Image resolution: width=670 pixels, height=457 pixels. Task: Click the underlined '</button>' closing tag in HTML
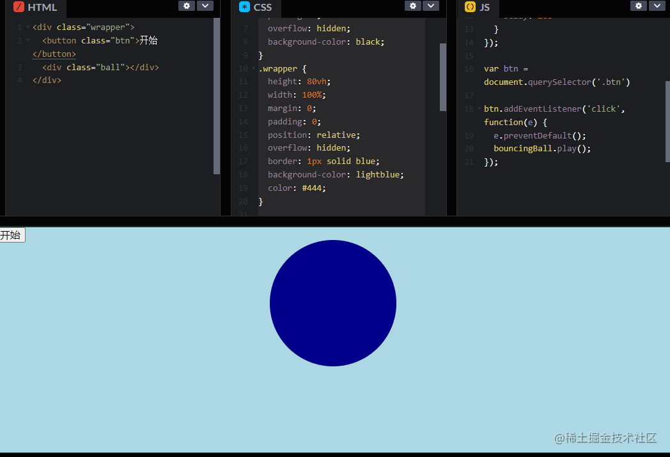coord(54,54)
